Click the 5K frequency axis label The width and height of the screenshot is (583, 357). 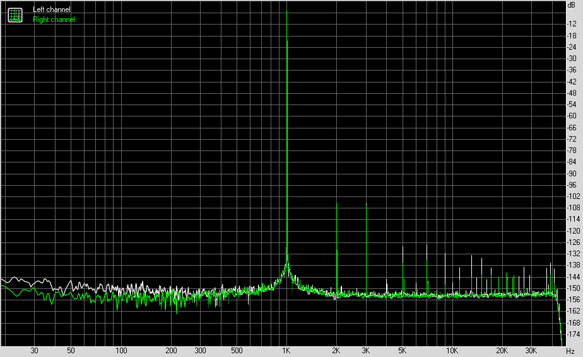point(403,351)
